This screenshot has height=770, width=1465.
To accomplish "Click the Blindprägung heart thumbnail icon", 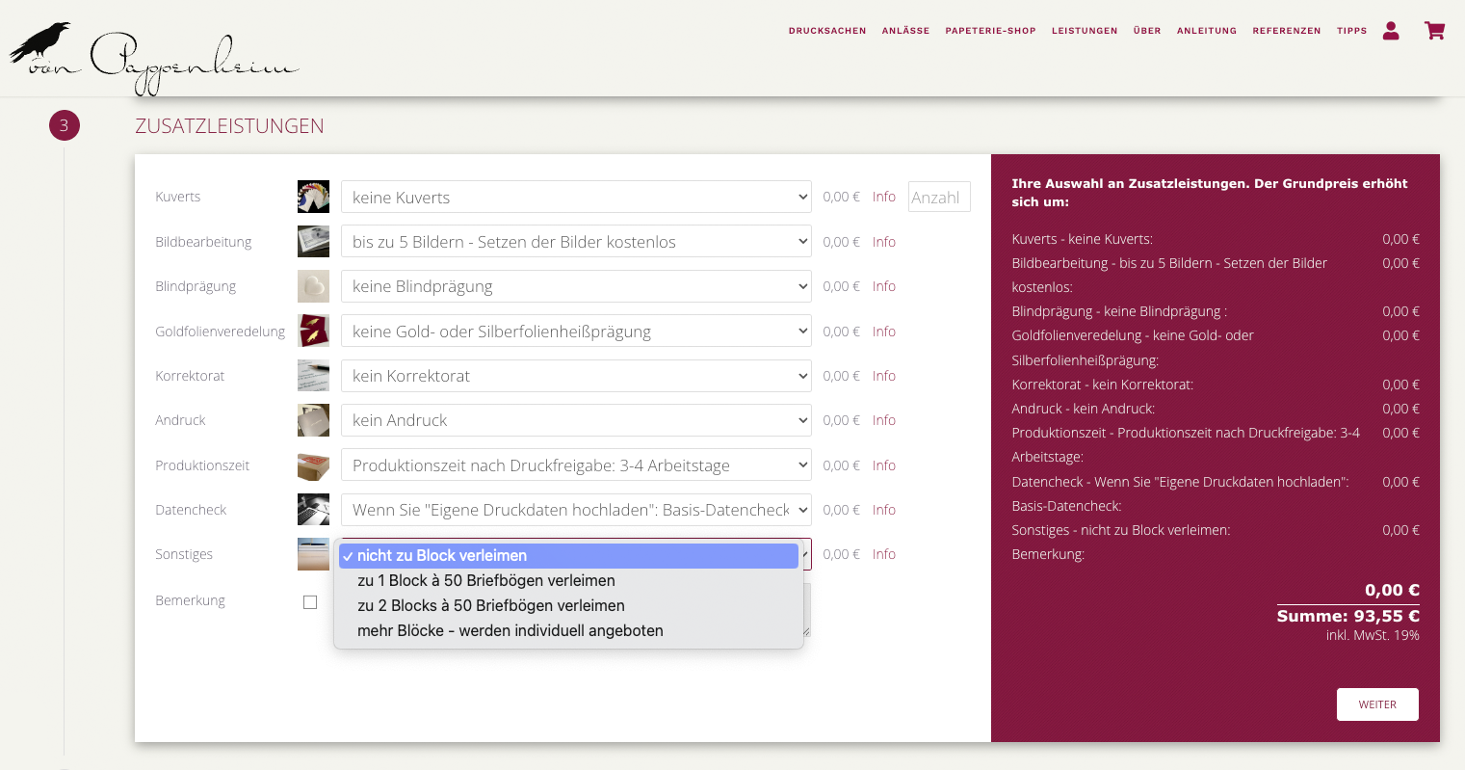I will pos(313,286).
